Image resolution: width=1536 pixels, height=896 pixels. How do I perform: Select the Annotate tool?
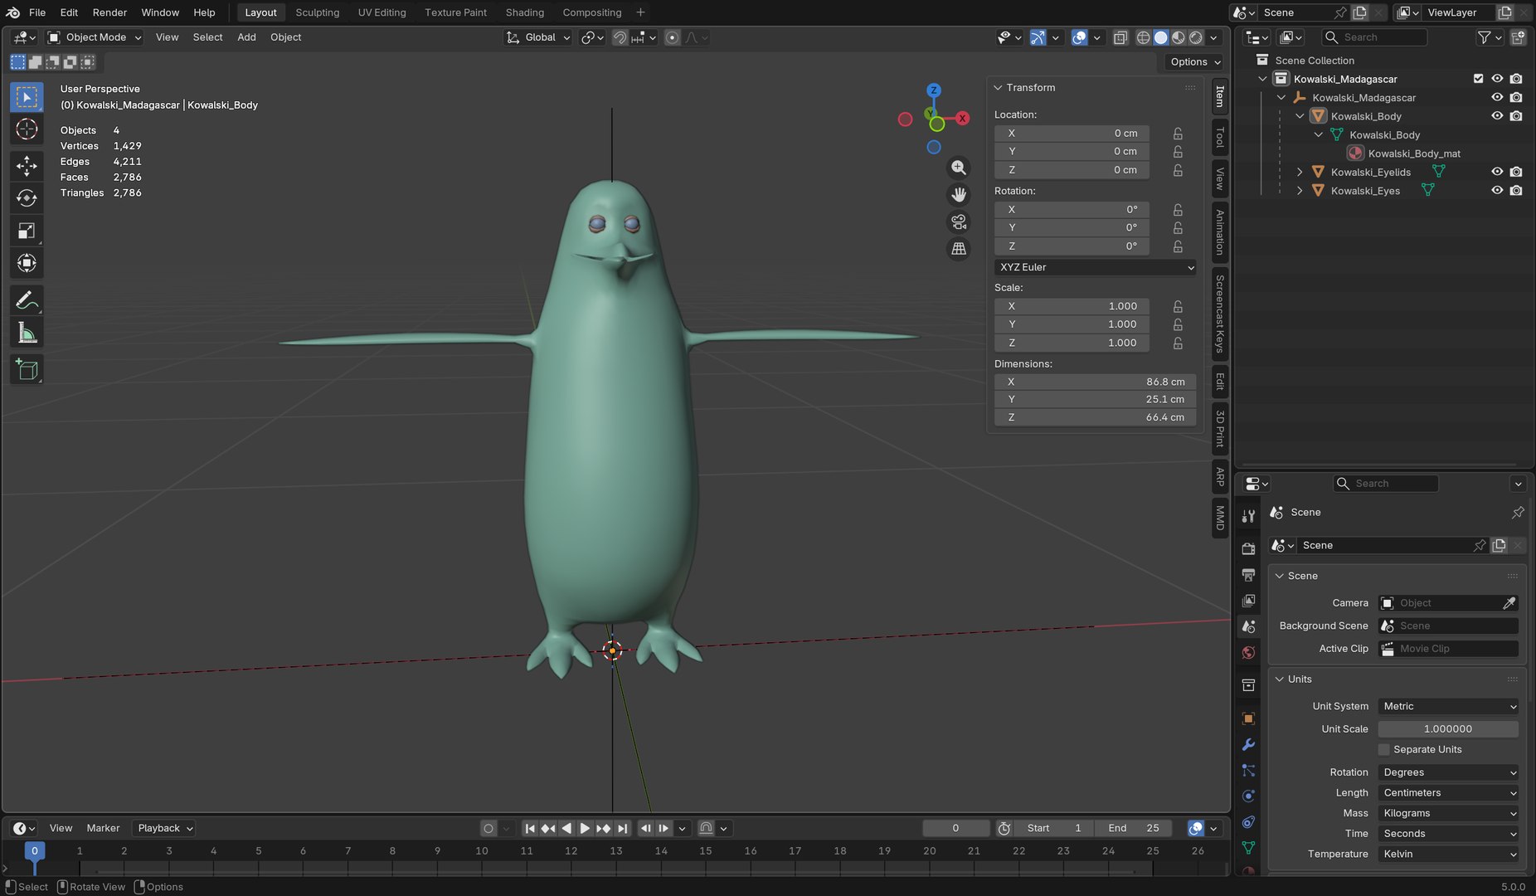pos(27,300)
